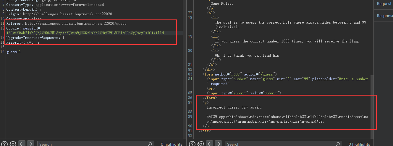Click the 'Oh, I do think you can find him' line

click(x=247, y=55)
